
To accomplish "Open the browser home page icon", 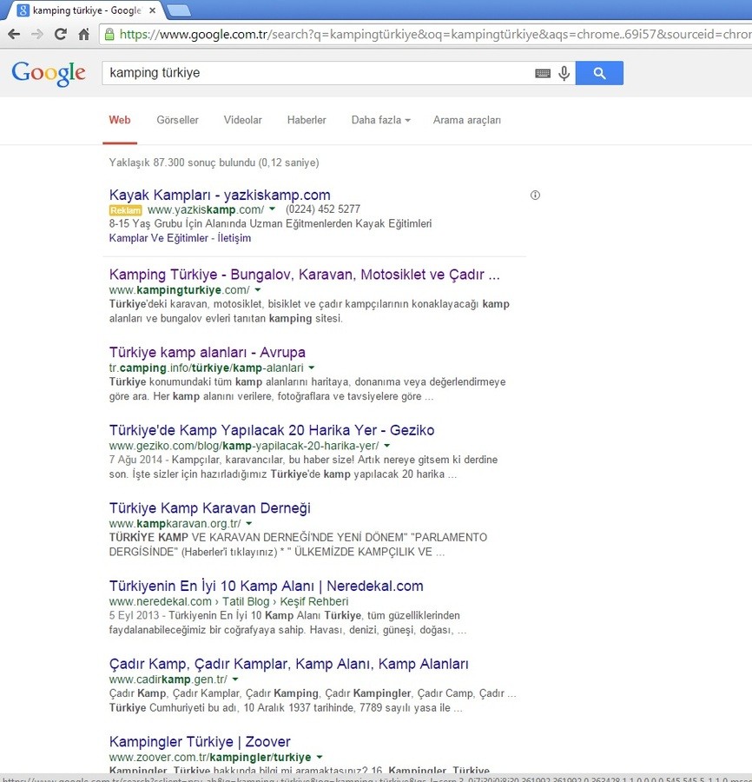I will (84, 34).
